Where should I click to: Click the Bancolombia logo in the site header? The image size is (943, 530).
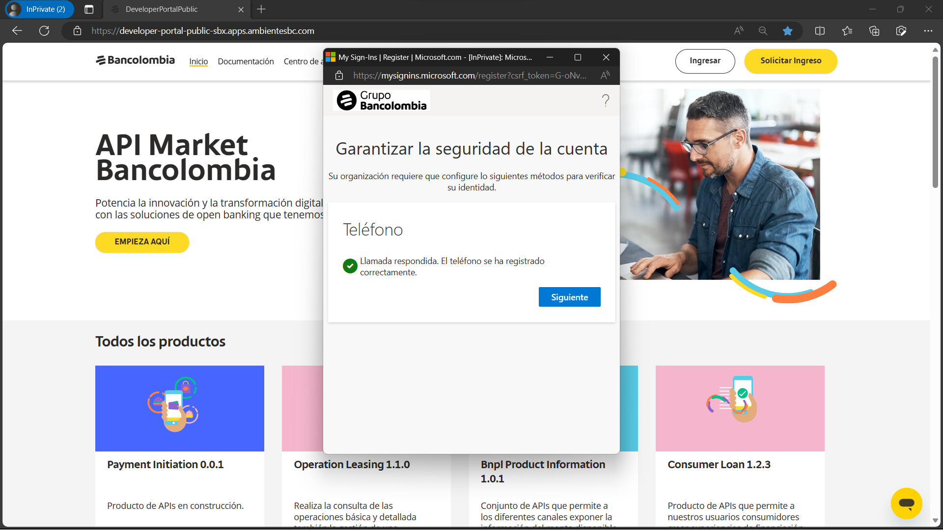136,60
